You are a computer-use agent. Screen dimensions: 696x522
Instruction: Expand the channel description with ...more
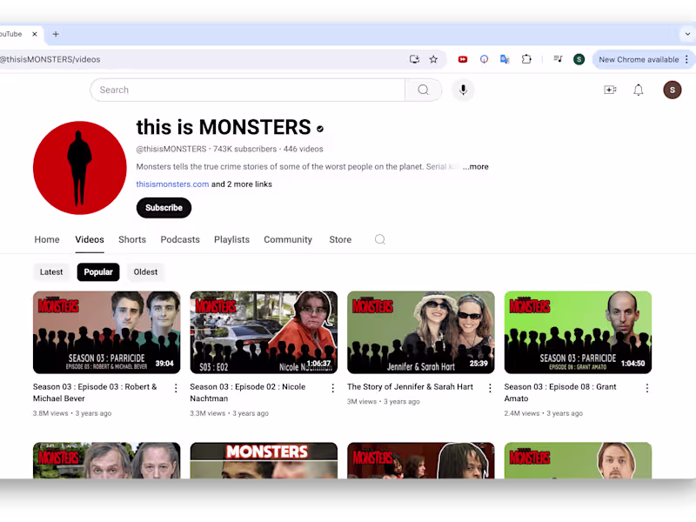coord(475,166)
